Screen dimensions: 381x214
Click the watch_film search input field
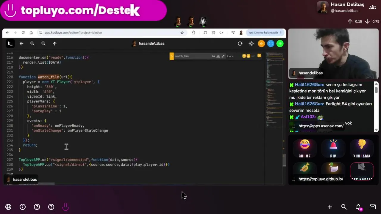(192, 56)
